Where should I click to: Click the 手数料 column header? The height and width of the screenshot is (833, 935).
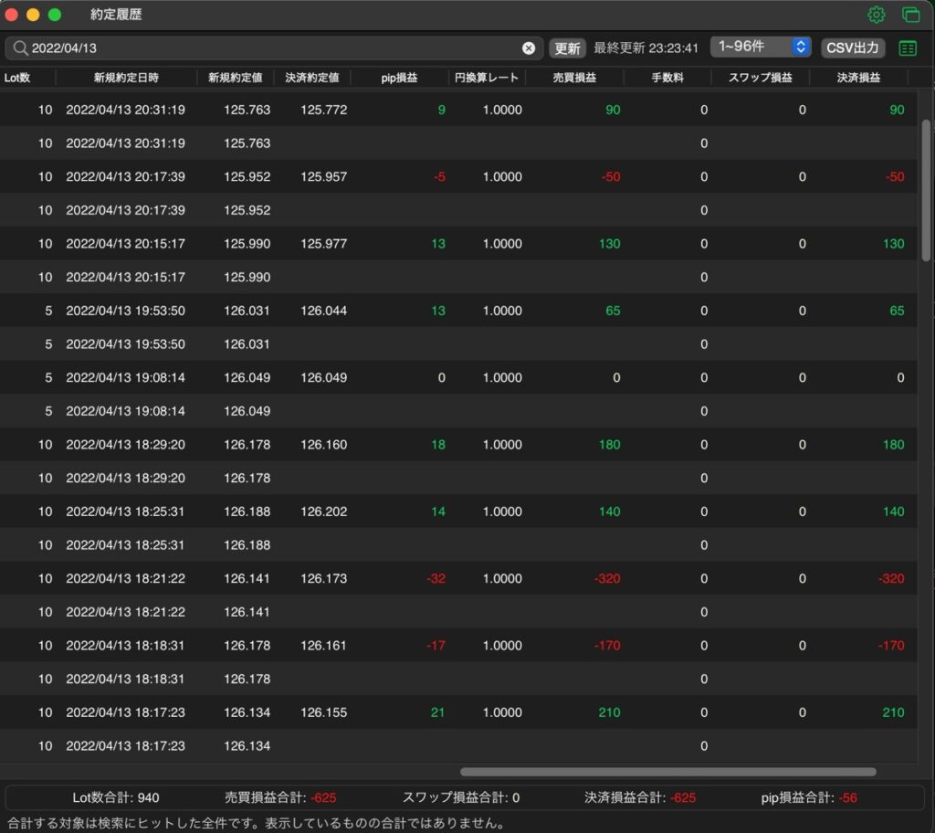[x=667, y=78]
